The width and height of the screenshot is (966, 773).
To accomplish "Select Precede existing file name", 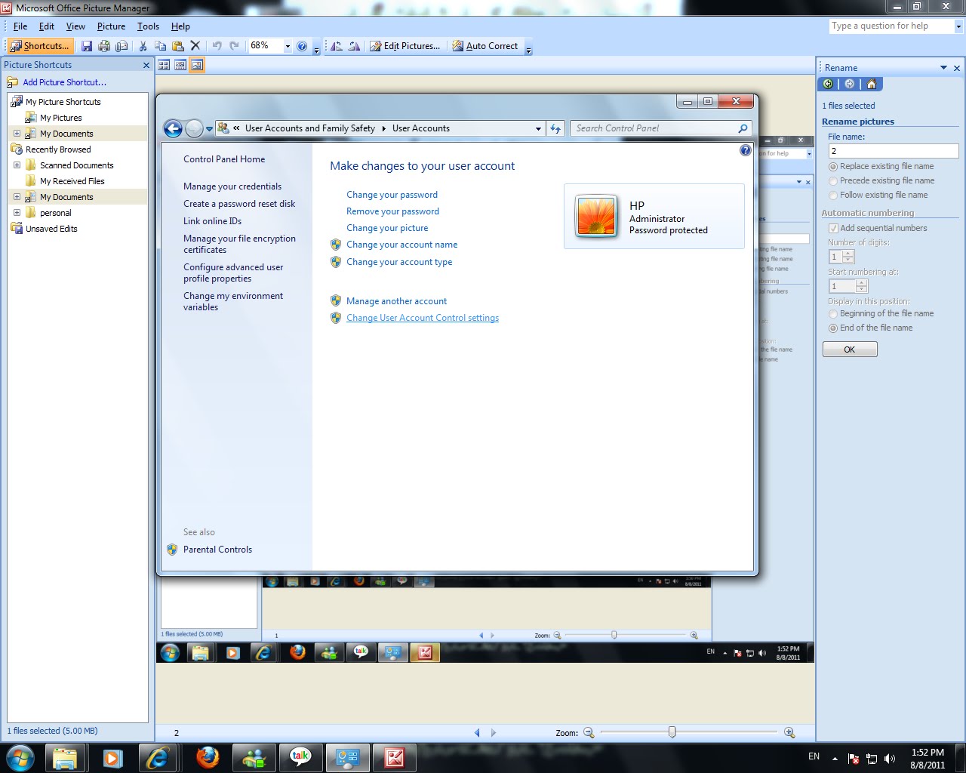I will click(x=833, y=181).
